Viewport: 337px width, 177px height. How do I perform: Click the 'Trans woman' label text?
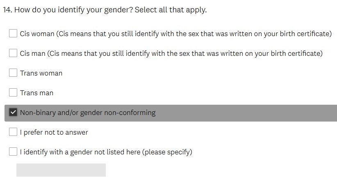(41, 73)
